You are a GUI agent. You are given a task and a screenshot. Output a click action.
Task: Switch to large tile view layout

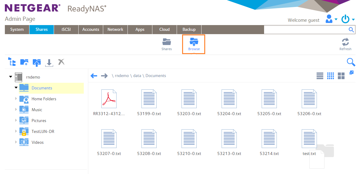tap(341, 76)
